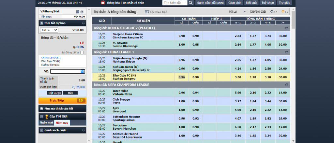Open the Mã Lai odds type dropdown

coord(237,12)
